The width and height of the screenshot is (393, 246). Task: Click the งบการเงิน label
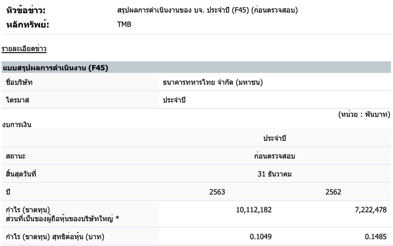tap(17, 124)
